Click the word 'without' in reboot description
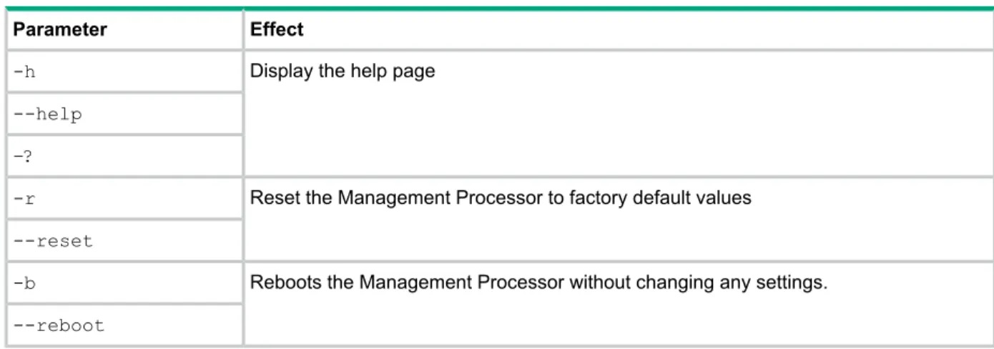The image size is (994, 349). pos(598,282)
